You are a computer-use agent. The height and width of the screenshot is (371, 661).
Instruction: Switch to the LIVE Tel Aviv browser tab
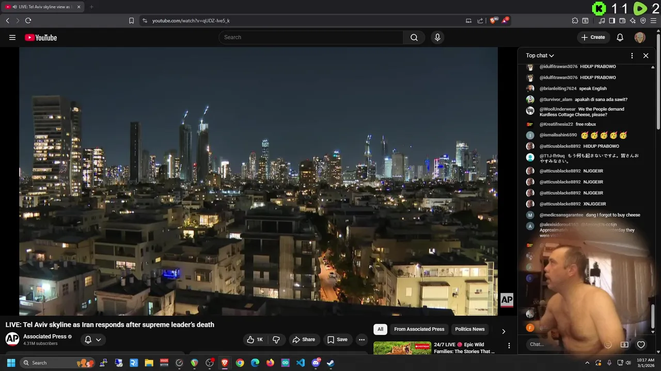pos(42,7)
